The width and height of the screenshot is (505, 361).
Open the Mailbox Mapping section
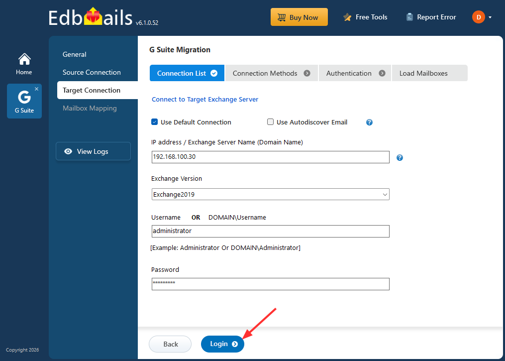tap(90, 108)
